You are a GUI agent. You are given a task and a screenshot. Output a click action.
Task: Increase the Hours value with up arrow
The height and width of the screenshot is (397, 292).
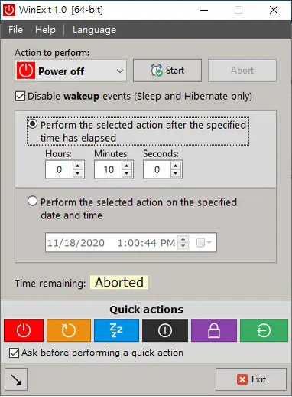78,166
